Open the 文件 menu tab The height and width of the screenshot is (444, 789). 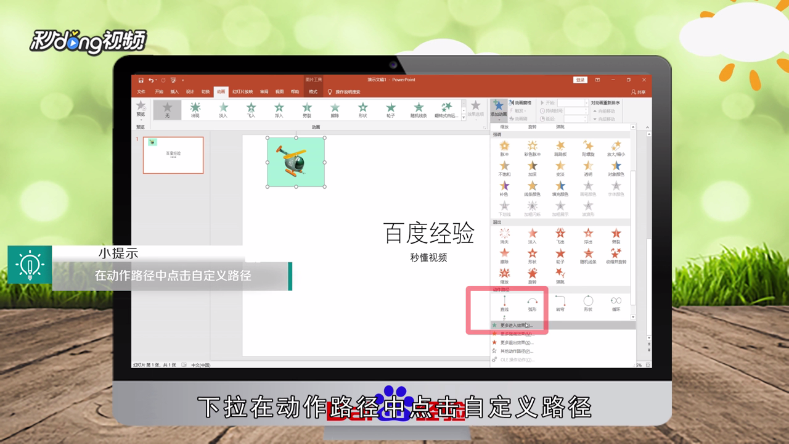pos(141,92)
